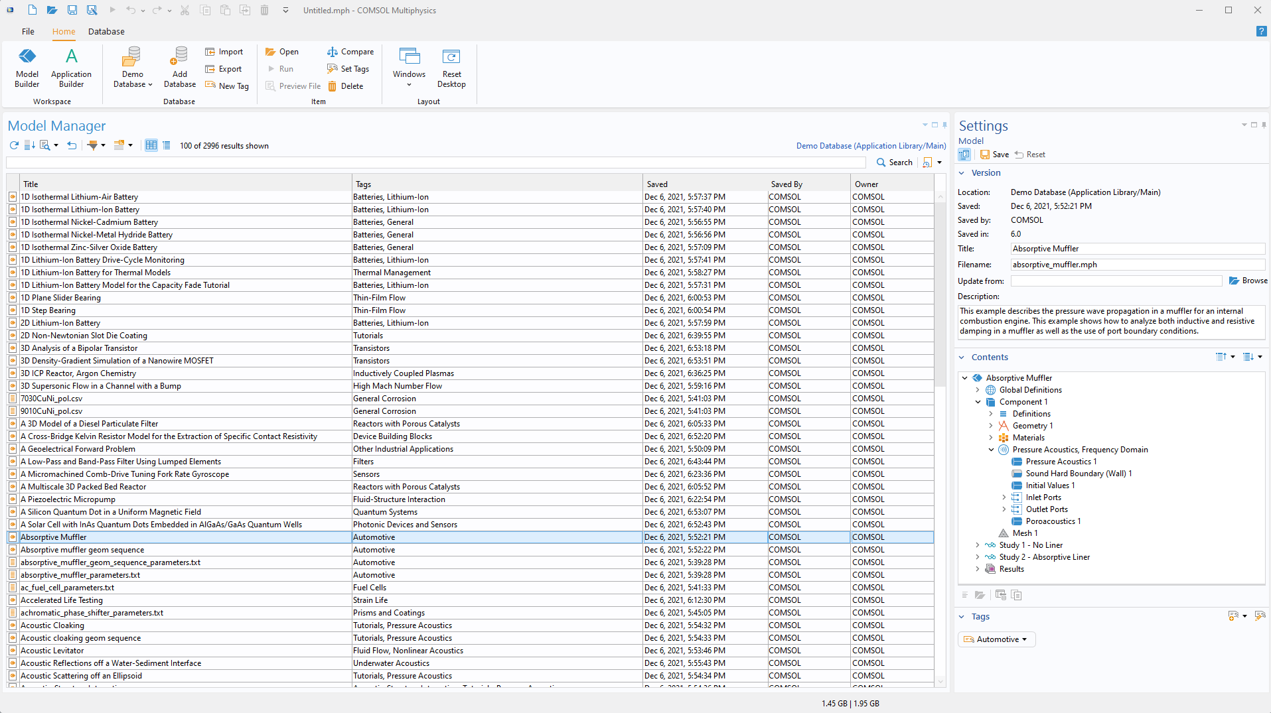Viewport: 1271px width, 713px height.
Task: Select list view toggle in Model Manager
Action: click(x=167, y=145)
